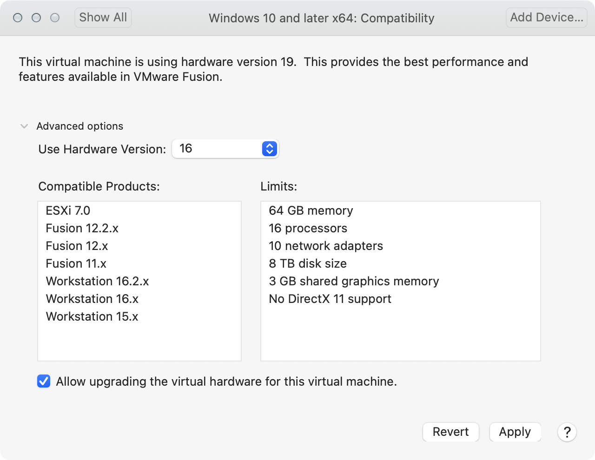The image size is (595, 460).
Task: Click the Revert button
Action: click(450, 432)
